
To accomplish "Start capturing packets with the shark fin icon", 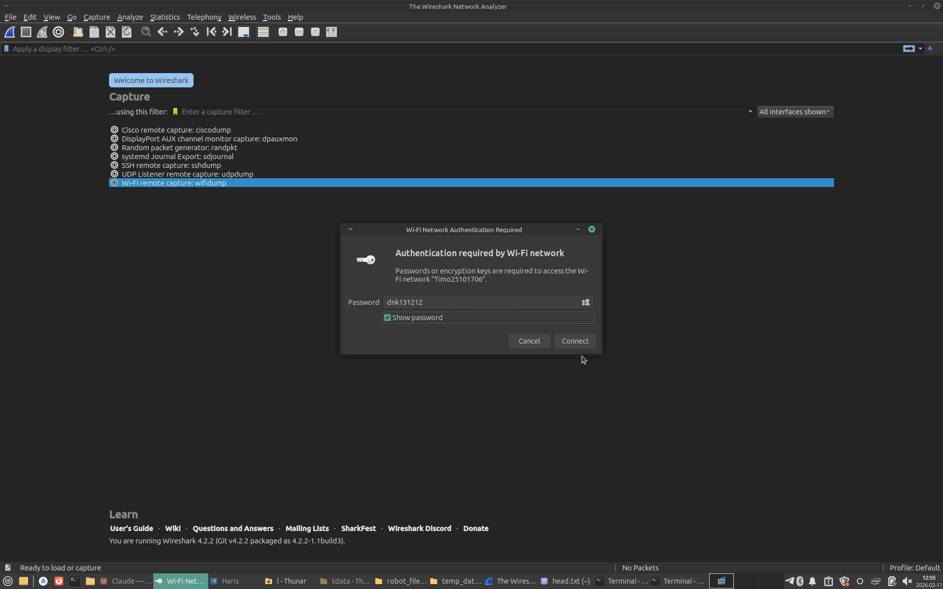I will (x=10, y=32).
